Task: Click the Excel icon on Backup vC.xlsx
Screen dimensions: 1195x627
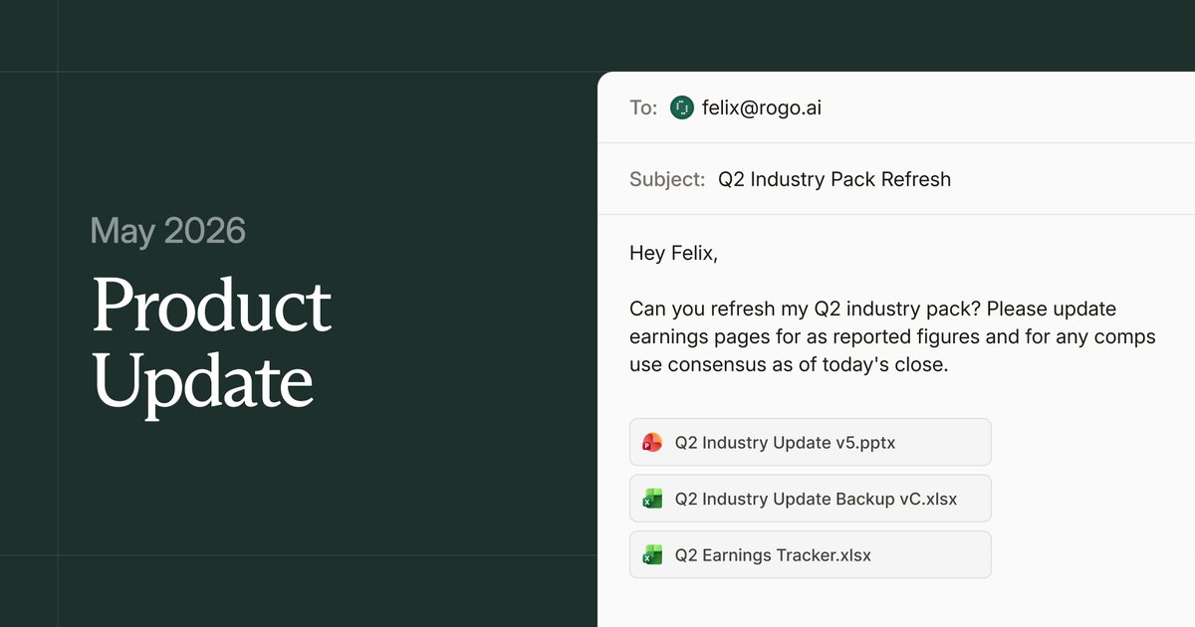Action: [x=652, y=499]
